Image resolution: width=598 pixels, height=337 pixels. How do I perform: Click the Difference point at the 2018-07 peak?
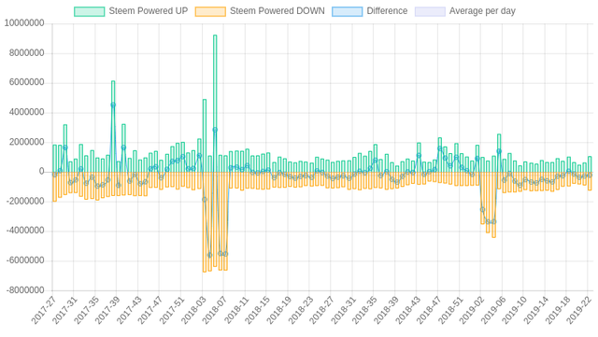click(x=215, y=130)
